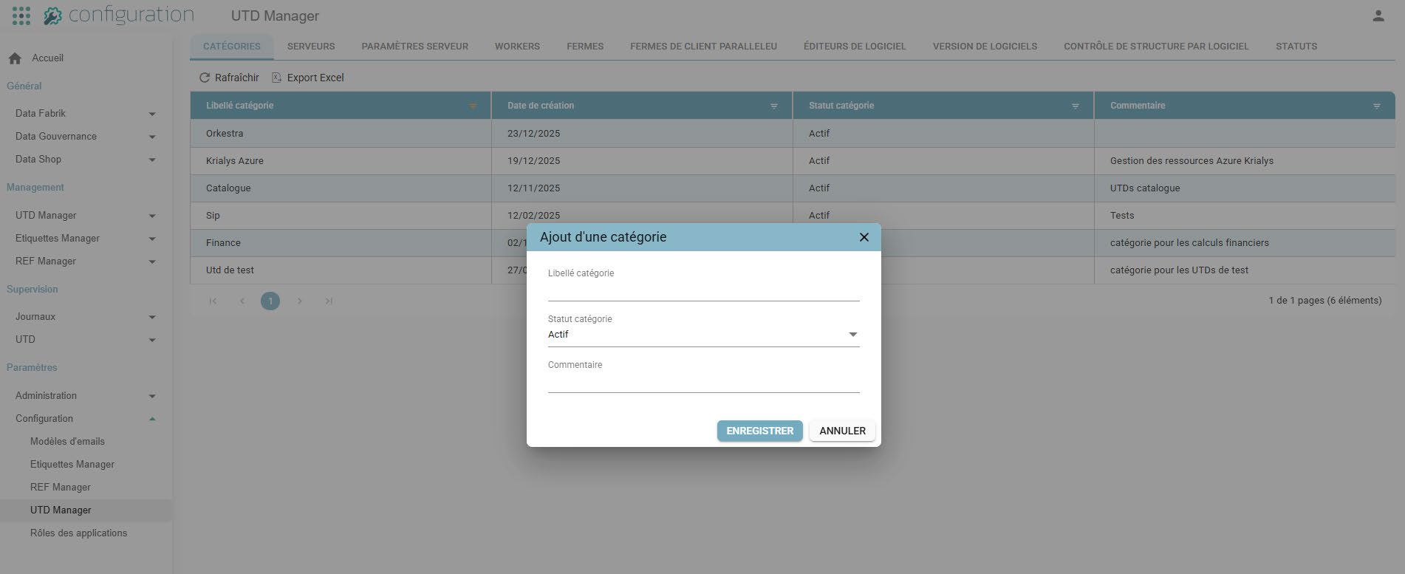This screenshot has width=1405, height=574.
Task: Open the Éditeurs de logiciel tab
Action: (x=855, y=46)
